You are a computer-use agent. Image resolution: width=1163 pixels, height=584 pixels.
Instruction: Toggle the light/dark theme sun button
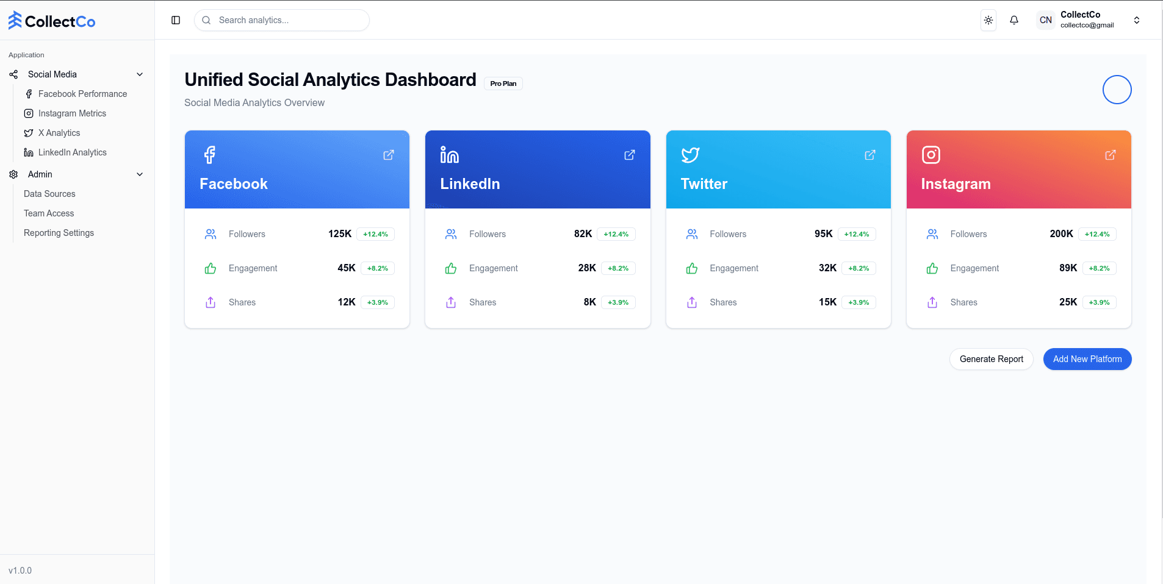[988, 20]
